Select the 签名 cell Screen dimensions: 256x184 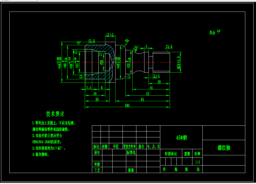141,147
